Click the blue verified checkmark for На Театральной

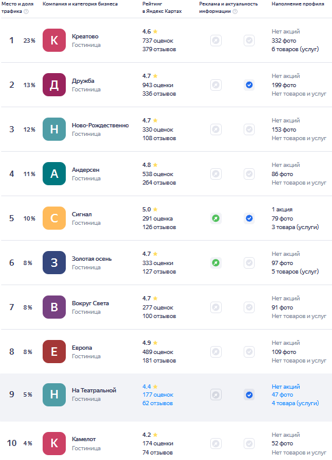click(x=249, y=395)
